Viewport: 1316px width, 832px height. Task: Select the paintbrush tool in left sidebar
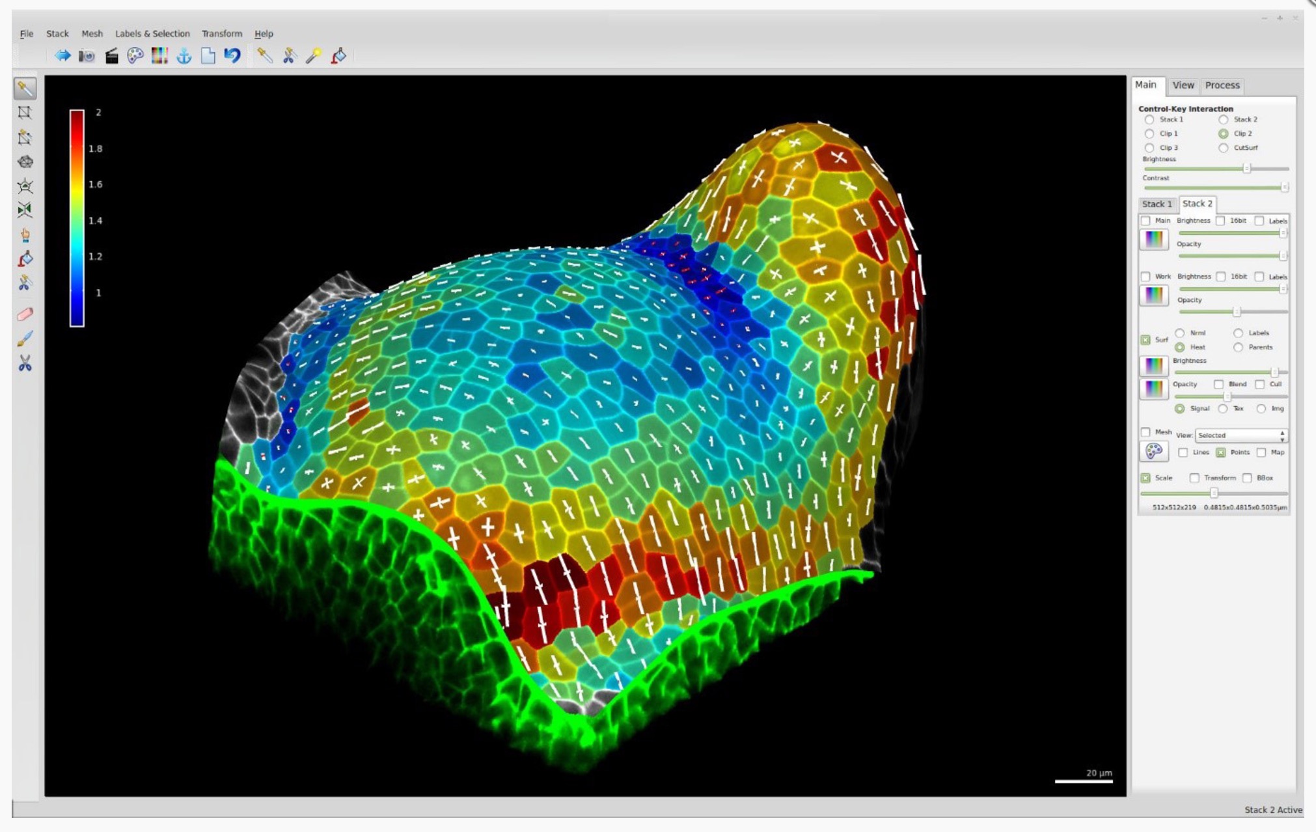click(25, 339)
